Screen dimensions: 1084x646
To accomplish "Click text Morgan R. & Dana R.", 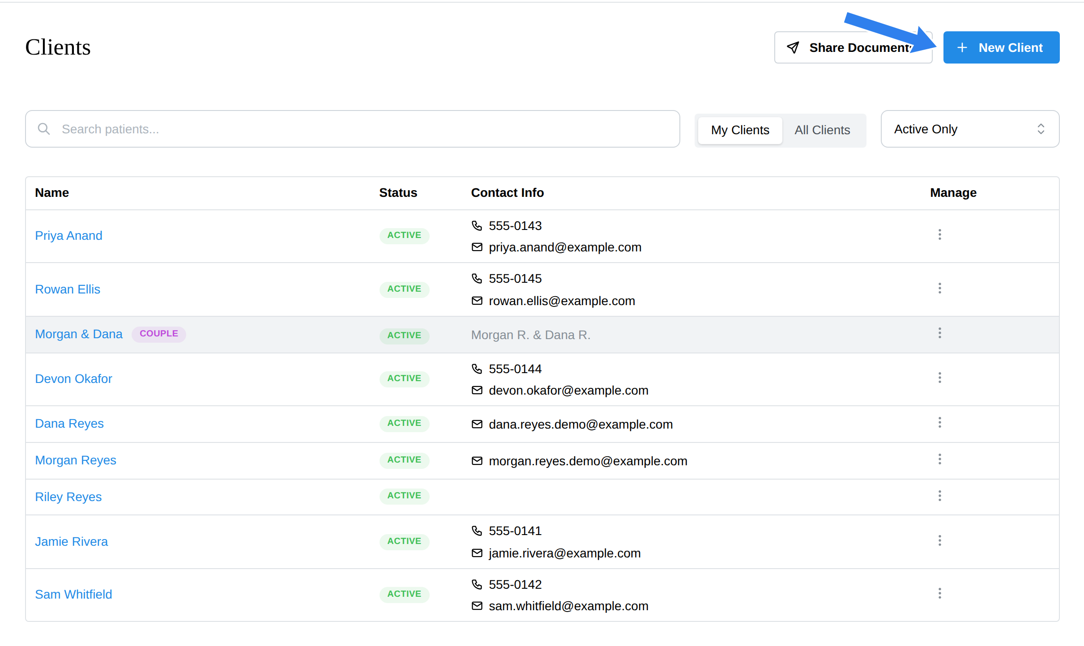I will pos(530,335).
